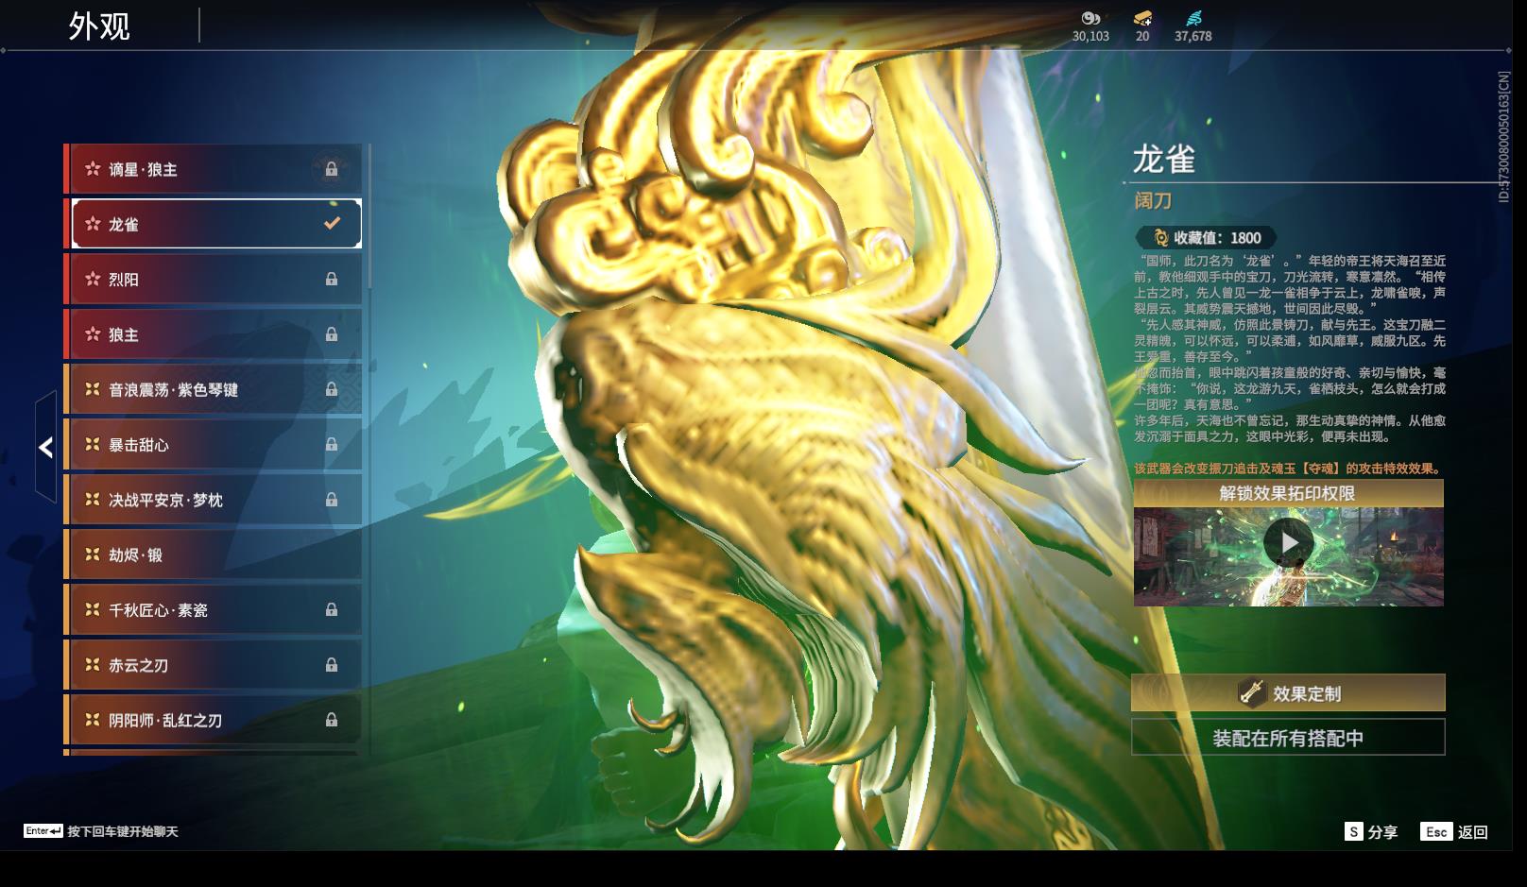Click the Enter chat hint to start chatting
The image size is (1527, 887).
pyautogui.click(x=101, y=831)
